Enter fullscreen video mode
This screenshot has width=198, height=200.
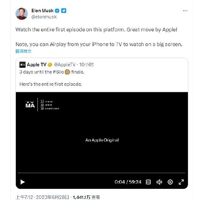click(x=181, y=182)
